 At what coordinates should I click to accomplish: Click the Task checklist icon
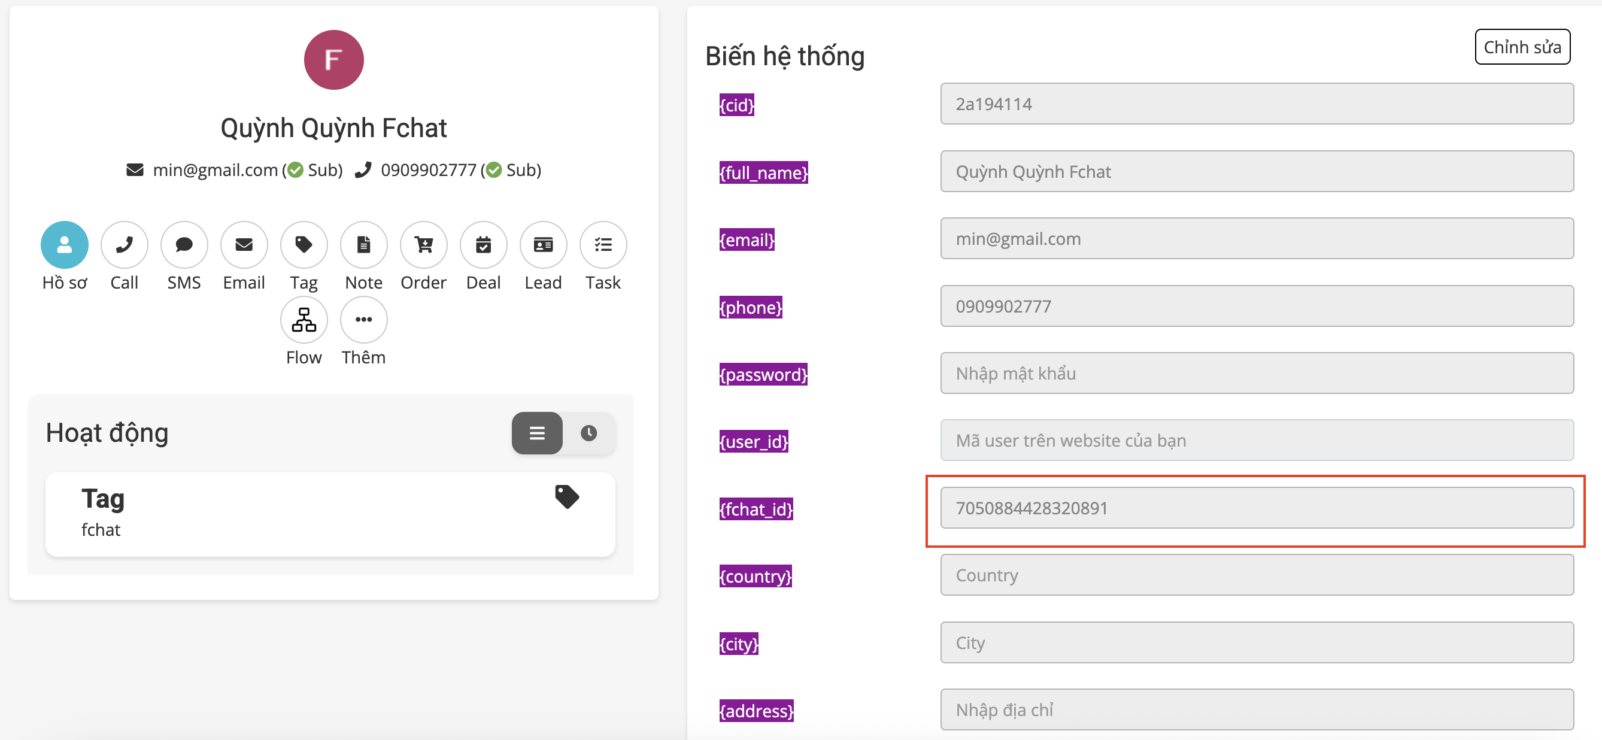coord(603,244)
